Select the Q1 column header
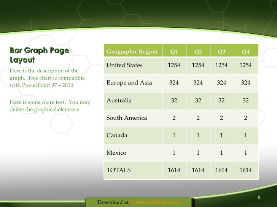This screenshot has height=207, width=277. (174, 50)
